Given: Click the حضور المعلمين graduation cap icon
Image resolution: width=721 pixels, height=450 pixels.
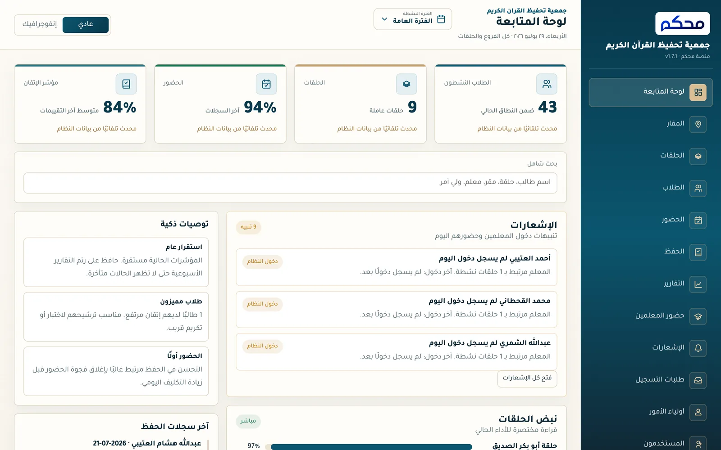Looking at the screenshot, I should pyautogui.click(x=698, y=316).
